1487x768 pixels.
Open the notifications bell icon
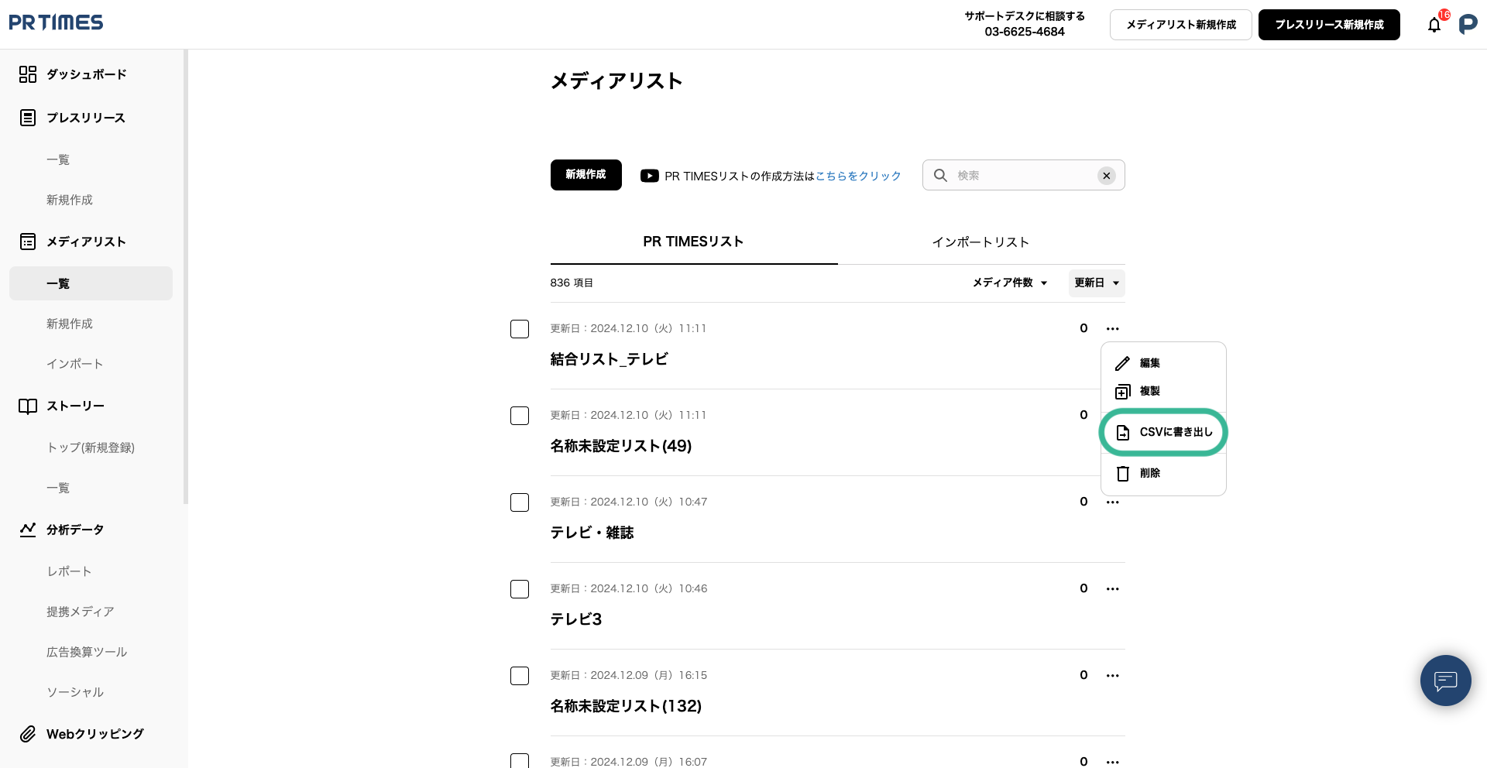coord(1434,25)
